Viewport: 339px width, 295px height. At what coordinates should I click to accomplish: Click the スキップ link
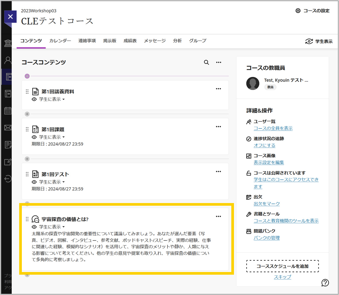[282, 277]
